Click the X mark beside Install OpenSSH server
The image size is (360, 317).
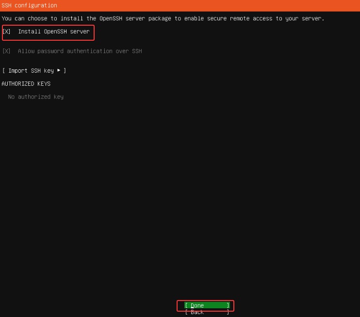[x=6, y=32]
